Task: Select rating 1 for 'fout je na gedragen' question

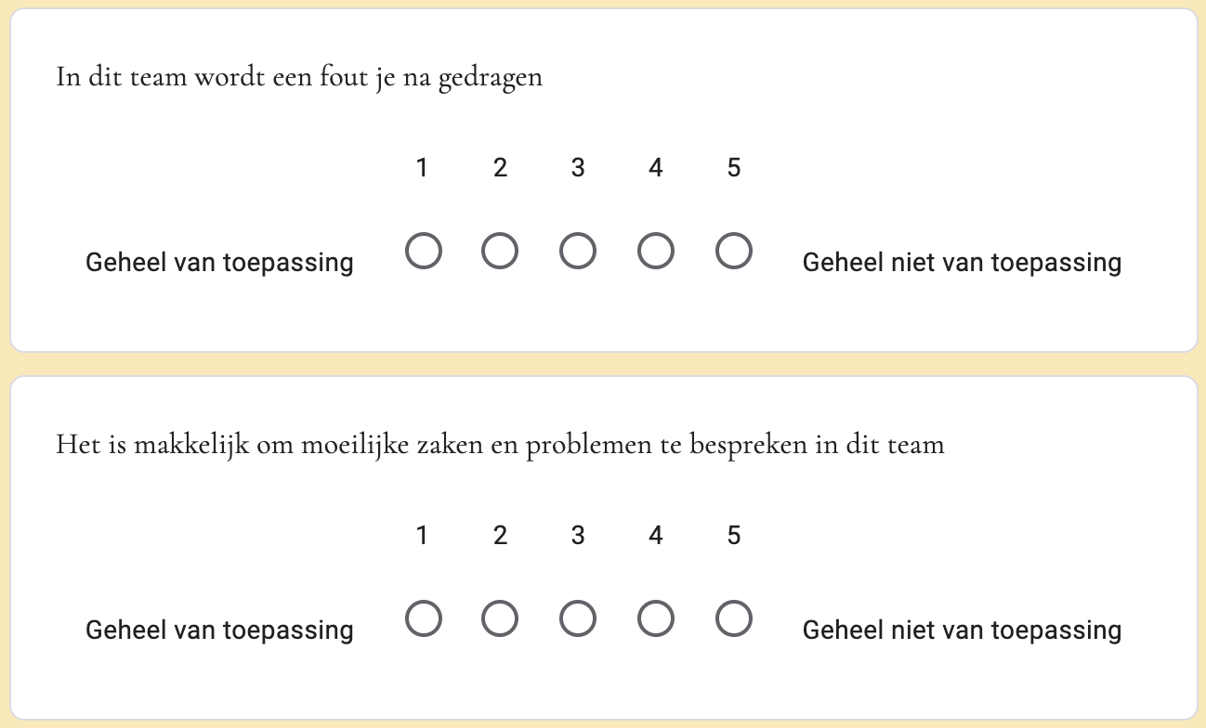Action: coord(423,252)
